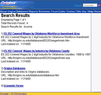Open the OU Web Disclaimer link
101x95 pixels.
(x=18, y=94)
